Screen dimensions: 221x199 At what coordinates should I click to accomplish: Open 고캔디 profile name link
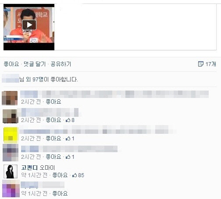(x=29, y=168)
